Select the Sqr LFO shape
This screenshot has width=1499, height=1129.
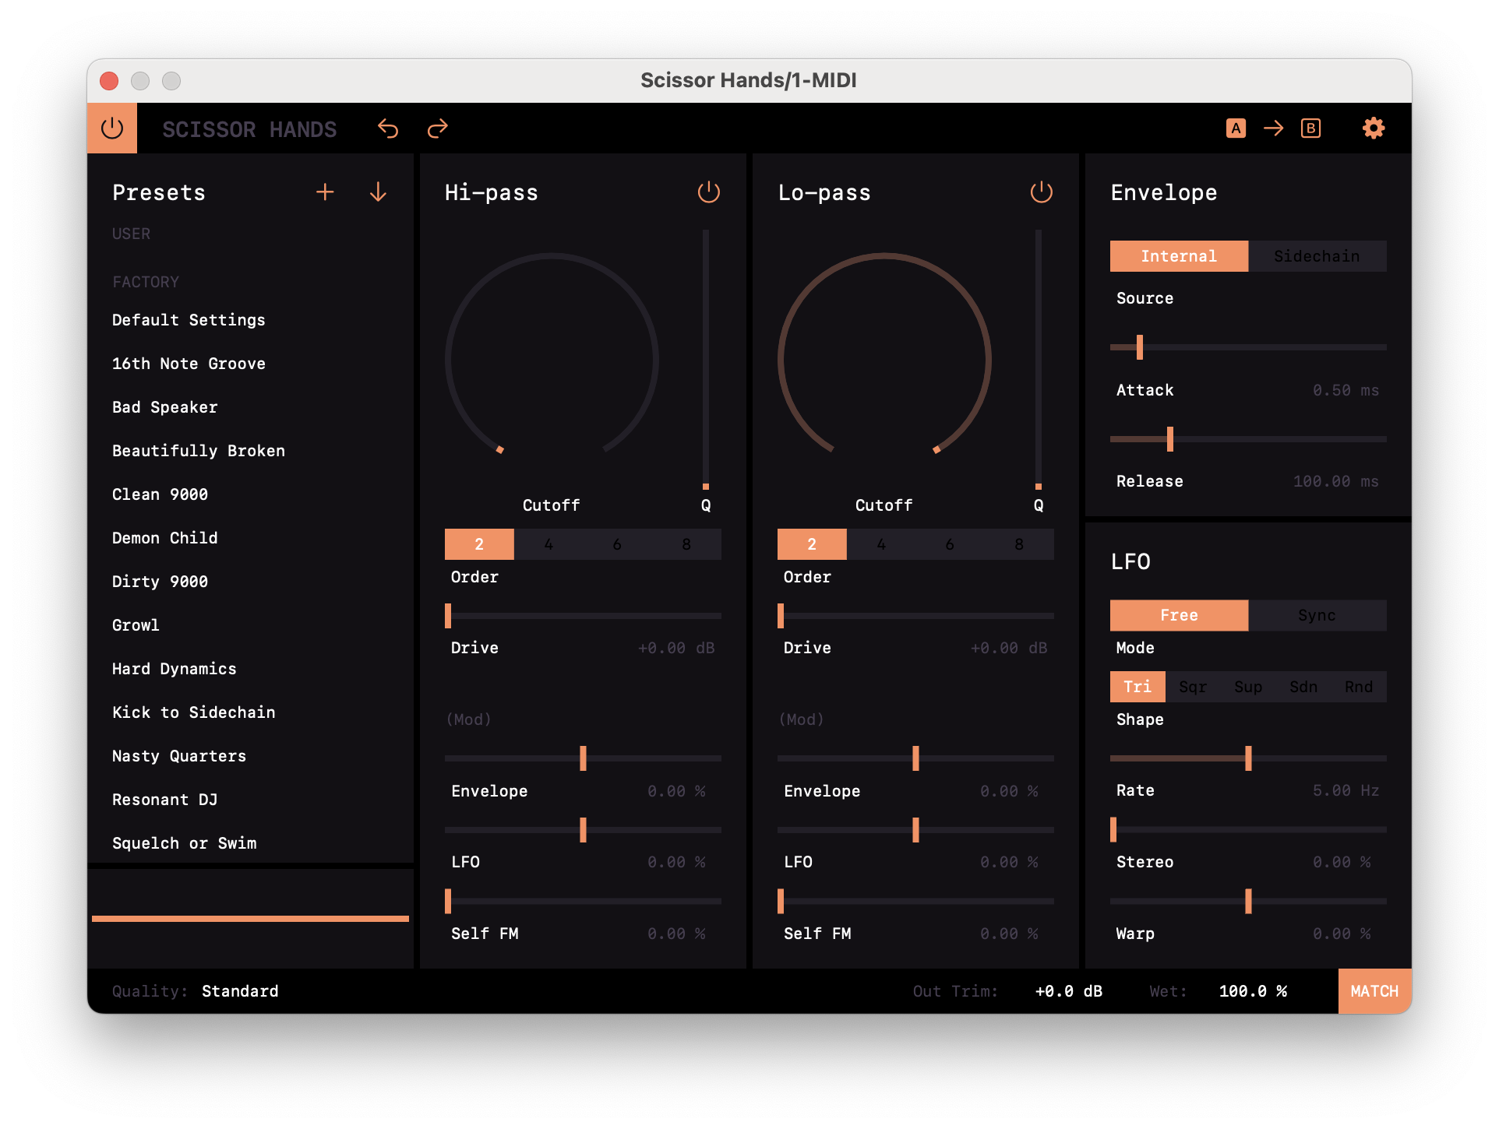coord(1193,686)
